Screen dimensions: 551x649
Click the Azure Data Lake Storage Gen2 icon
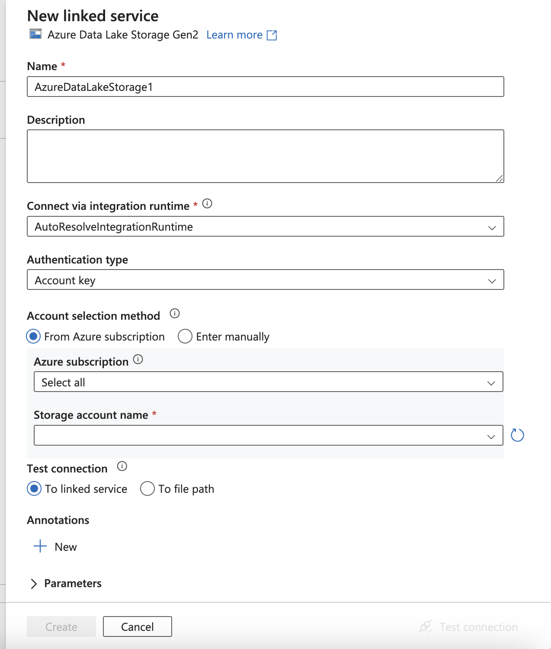point(35,34)
